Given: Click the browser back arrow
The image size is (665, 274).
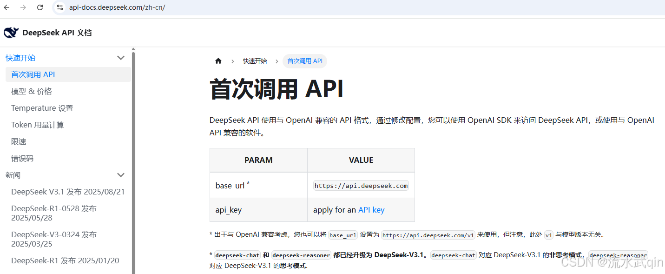Looking at the screenshot, I should (7, 7).
